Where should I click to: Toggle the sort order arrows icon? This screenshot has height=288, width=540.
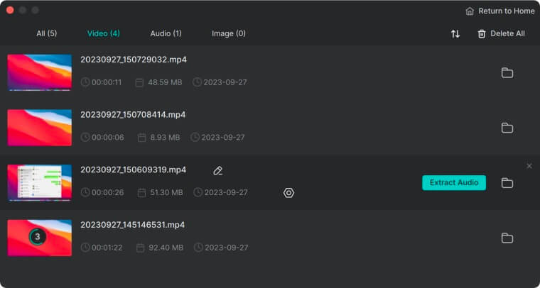455,33
